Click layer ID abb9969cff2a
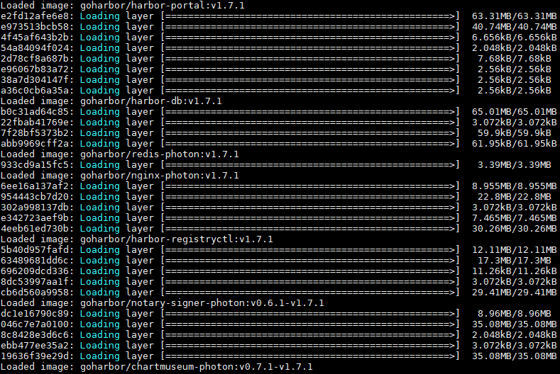The height and width of the screenshot is (374, 560). pos(35,144)
